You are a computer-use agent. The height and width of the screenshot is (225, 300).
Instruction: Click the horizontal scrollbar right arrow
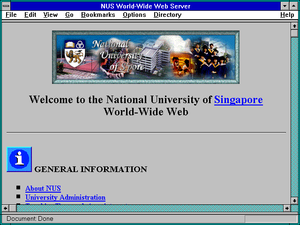287,208
